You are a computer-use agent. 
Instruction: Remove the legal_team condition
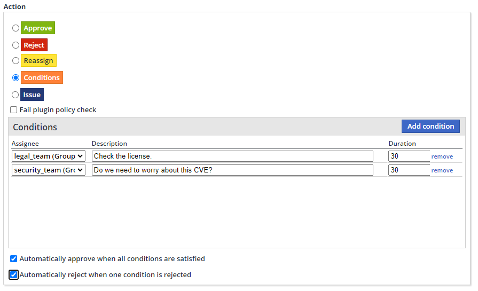[442, 157]
